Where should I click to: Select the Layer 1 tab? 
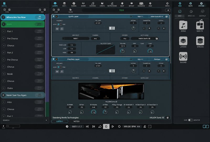pyautogui.click(x=60, y=121)
